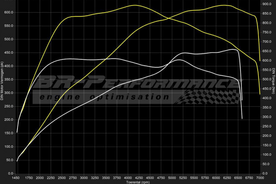
Task: Click the 4000 rpm x-axis tick label
Action: [127, 177]
